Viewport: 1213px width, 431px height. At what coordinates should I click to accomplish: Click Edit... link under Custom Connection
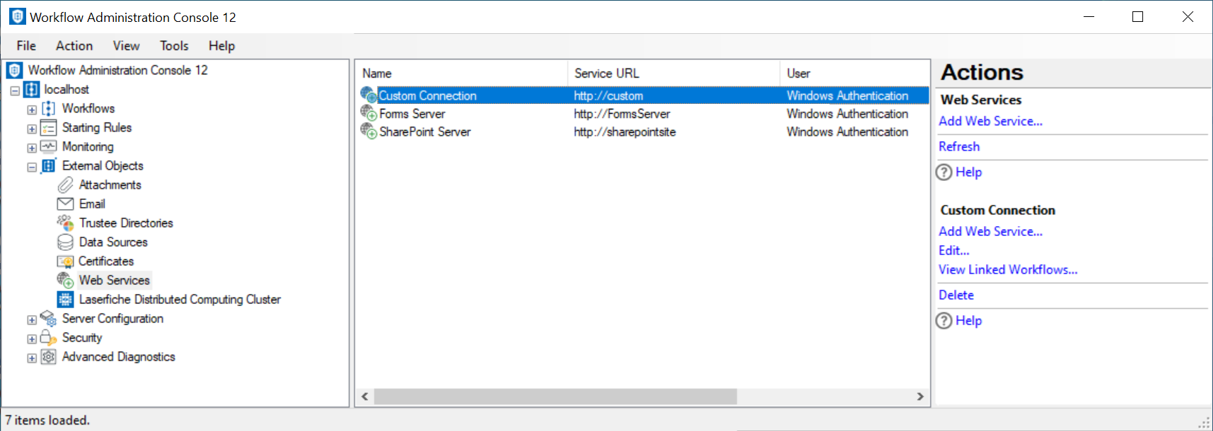coord(953,251)
